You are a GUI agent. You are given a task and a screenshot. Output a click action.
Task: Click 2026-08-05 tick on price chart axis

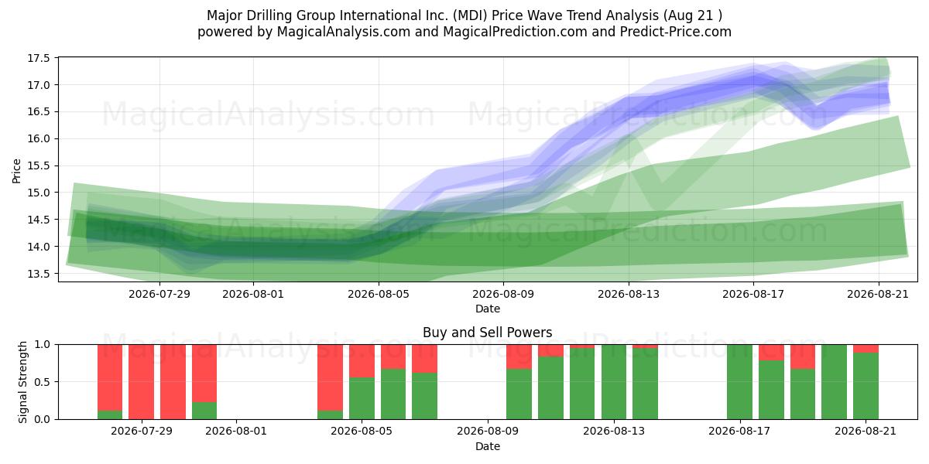[x=379, y=294]
